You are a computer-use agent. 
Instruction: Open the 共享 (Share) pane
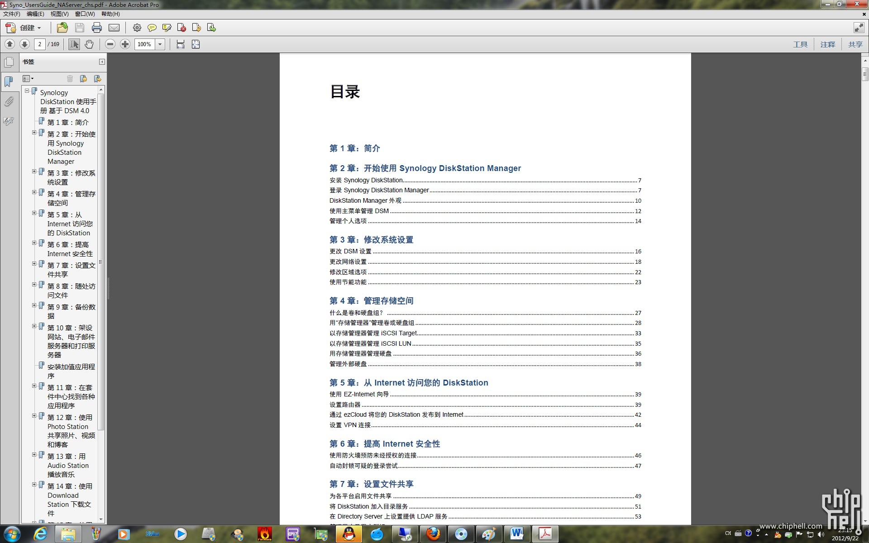point(855,44)
